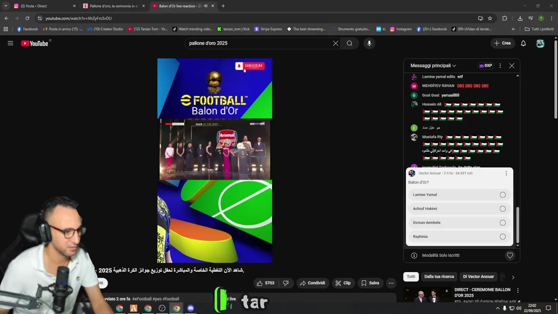Vote for Achraf Hakimi in the poll
The height and width of the screenshot is (314, 558).
click(459, 209)
